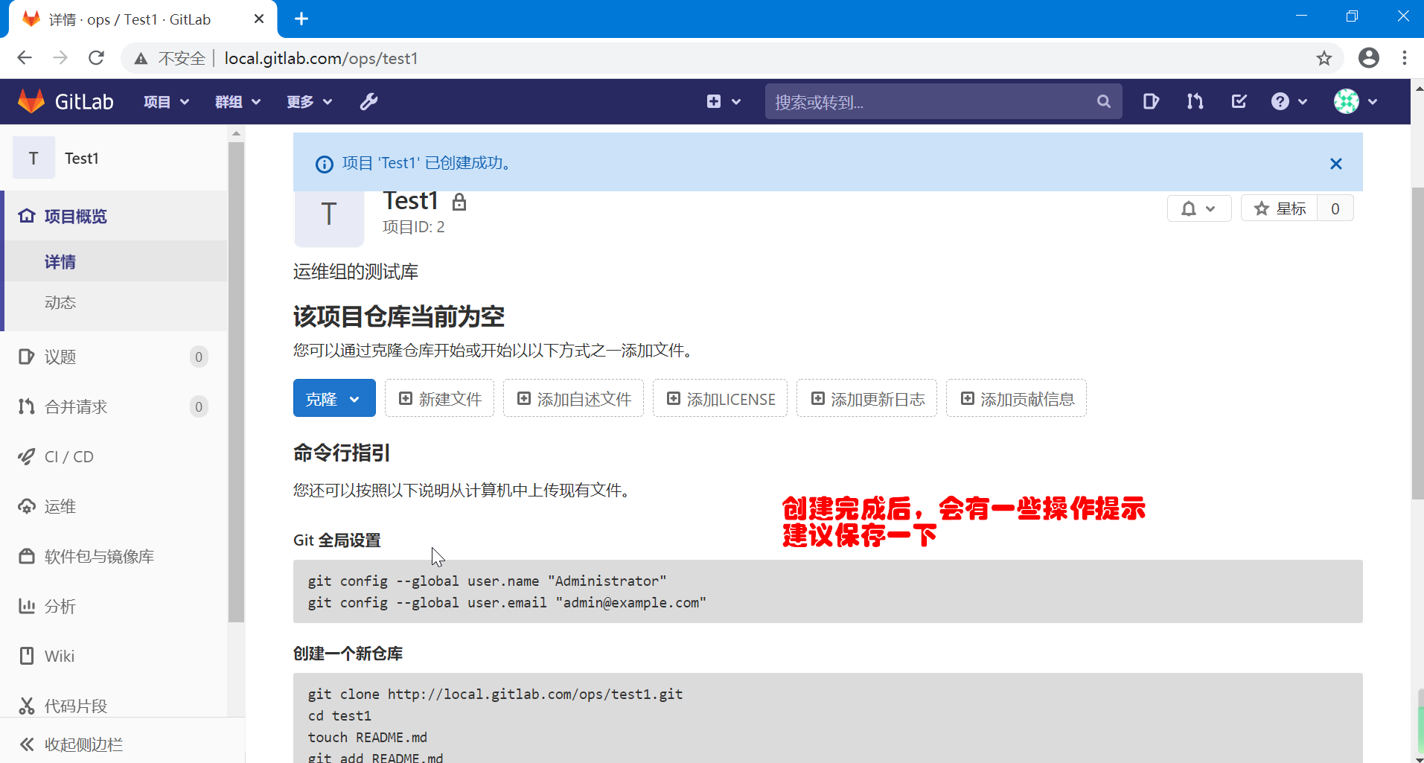
Task: Click the 新建文件 button
Action: (439, 398)
